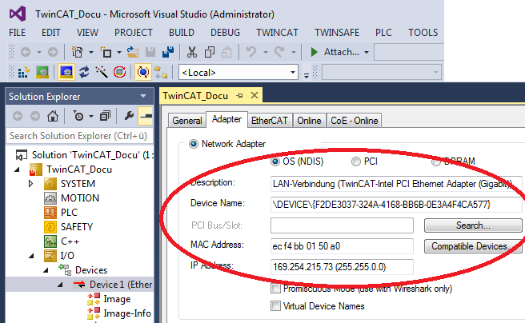Expand the SYSTEM tree node

[x=30, y=184]
